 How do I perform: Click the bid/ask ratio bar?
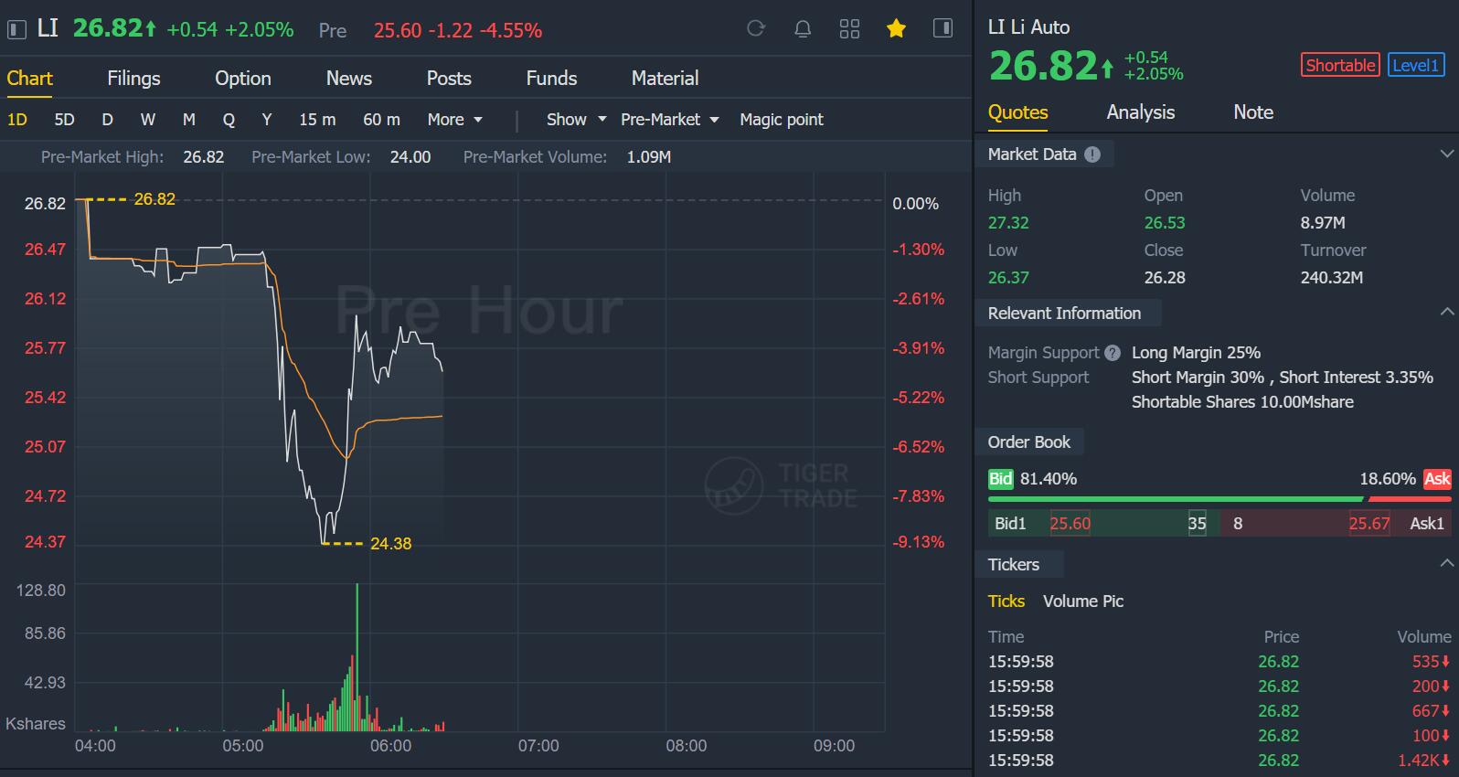coord(1219,499)
